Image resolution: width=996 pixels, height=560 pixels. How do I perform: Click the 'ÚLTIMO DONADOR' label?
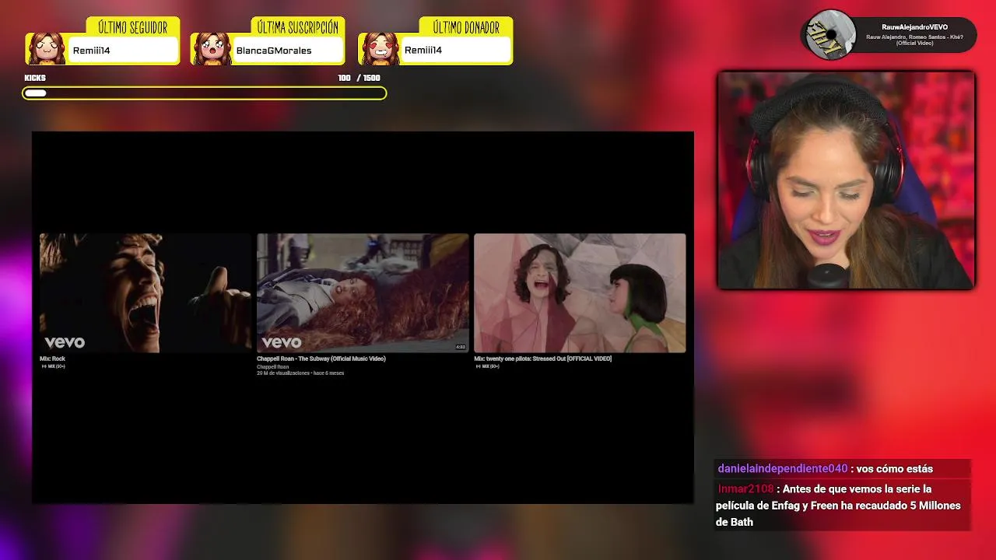click(x=466, y=27)
